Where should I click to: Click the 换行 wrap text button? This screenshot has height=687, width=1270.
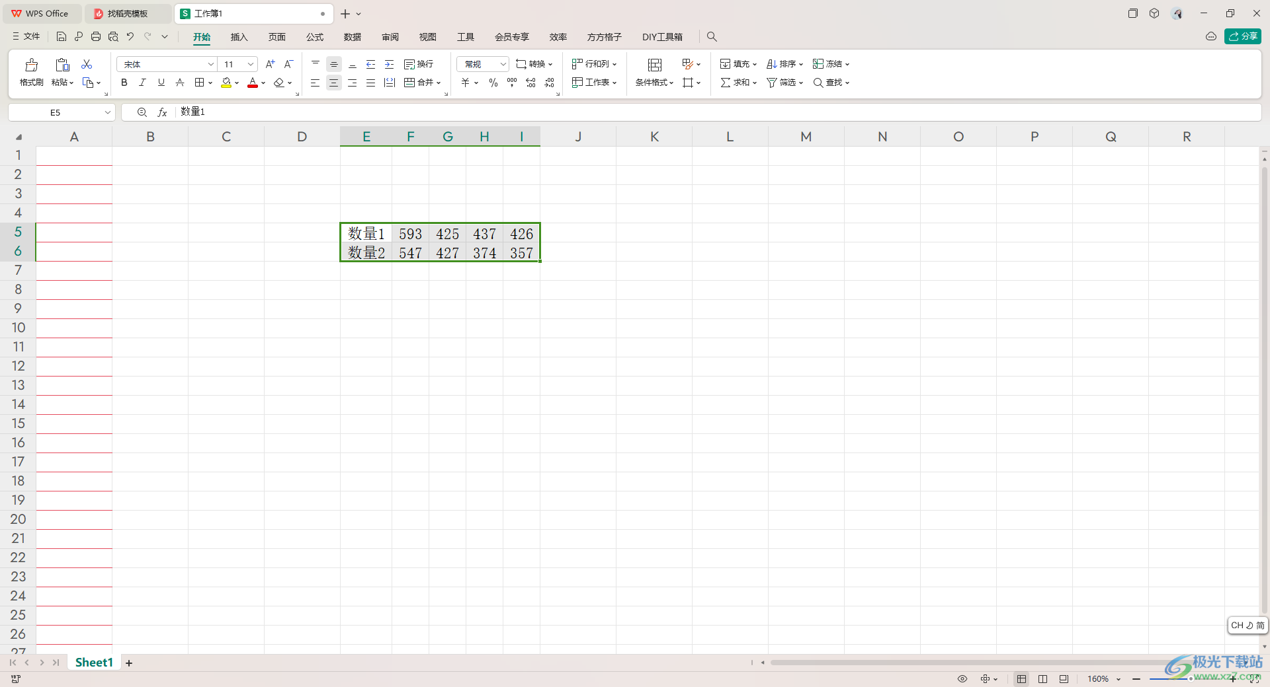point(419,64)
